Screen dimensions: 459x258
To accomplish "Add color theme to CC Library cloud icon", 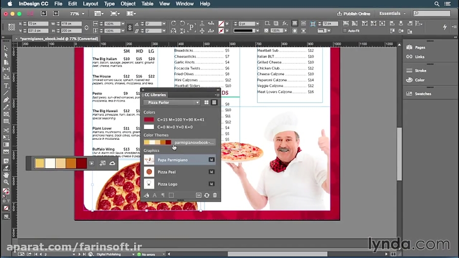I will click(112, 164).
